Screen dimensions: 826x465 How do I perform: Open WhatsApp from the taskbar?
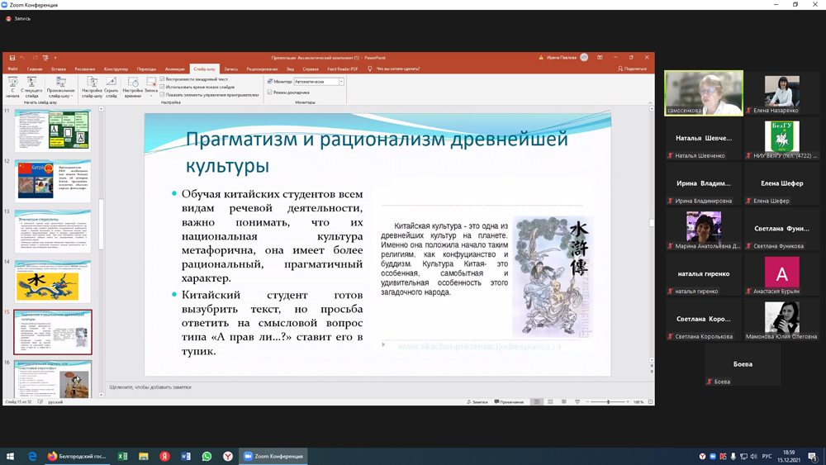tap(206, 456)
